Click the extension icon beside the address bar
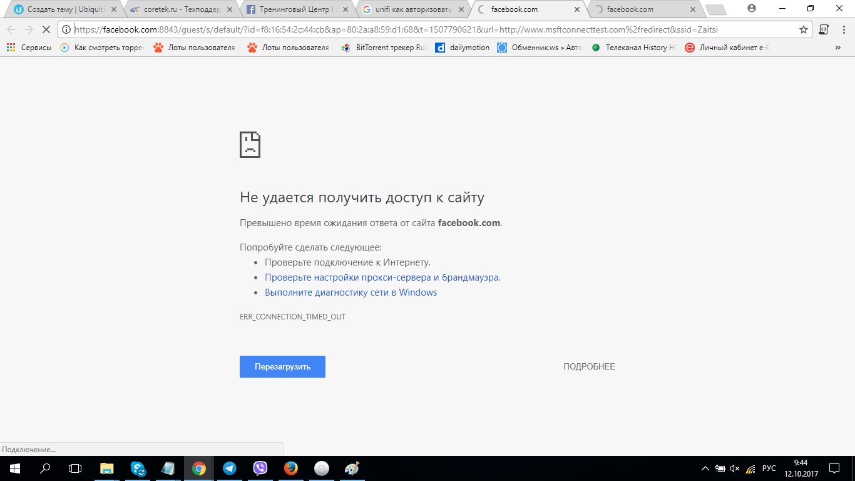 tap(824, 29)
